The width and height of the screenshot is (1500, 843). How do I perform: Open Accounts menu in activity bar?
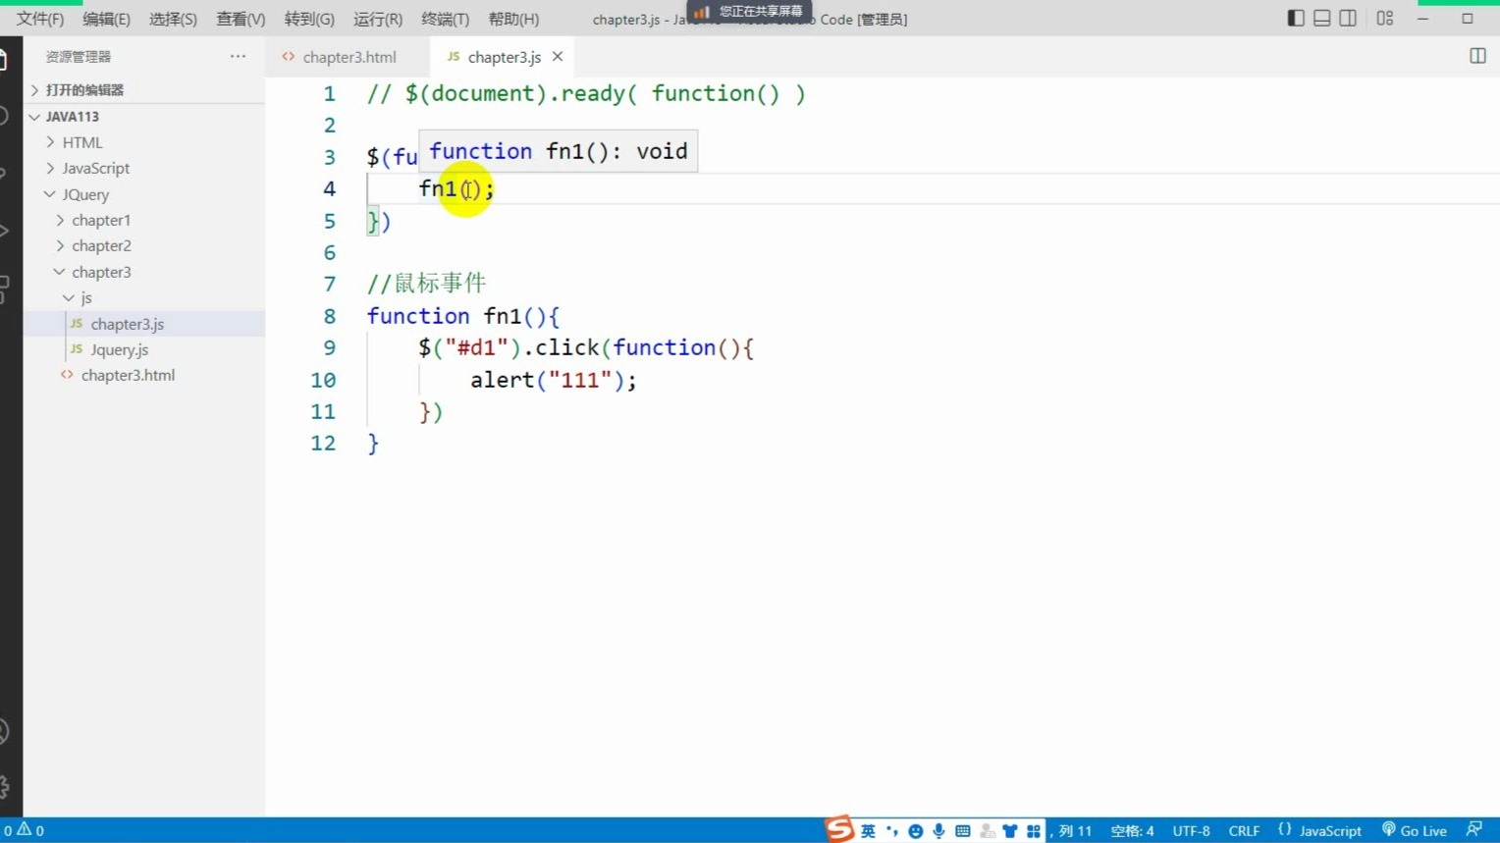(x=4, y=731)
